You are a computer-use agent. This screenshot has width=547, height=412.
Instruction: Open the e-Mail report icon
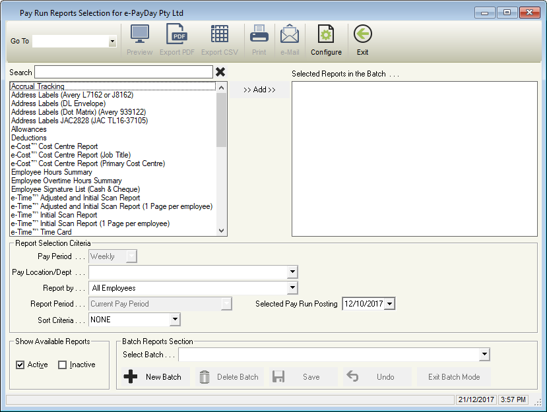pos(290,38)
